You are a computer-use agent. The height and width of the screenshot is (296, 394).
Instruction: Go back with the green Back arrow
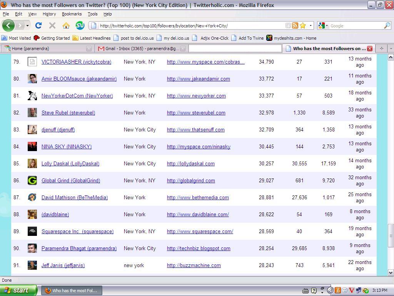tap(8, 25)
